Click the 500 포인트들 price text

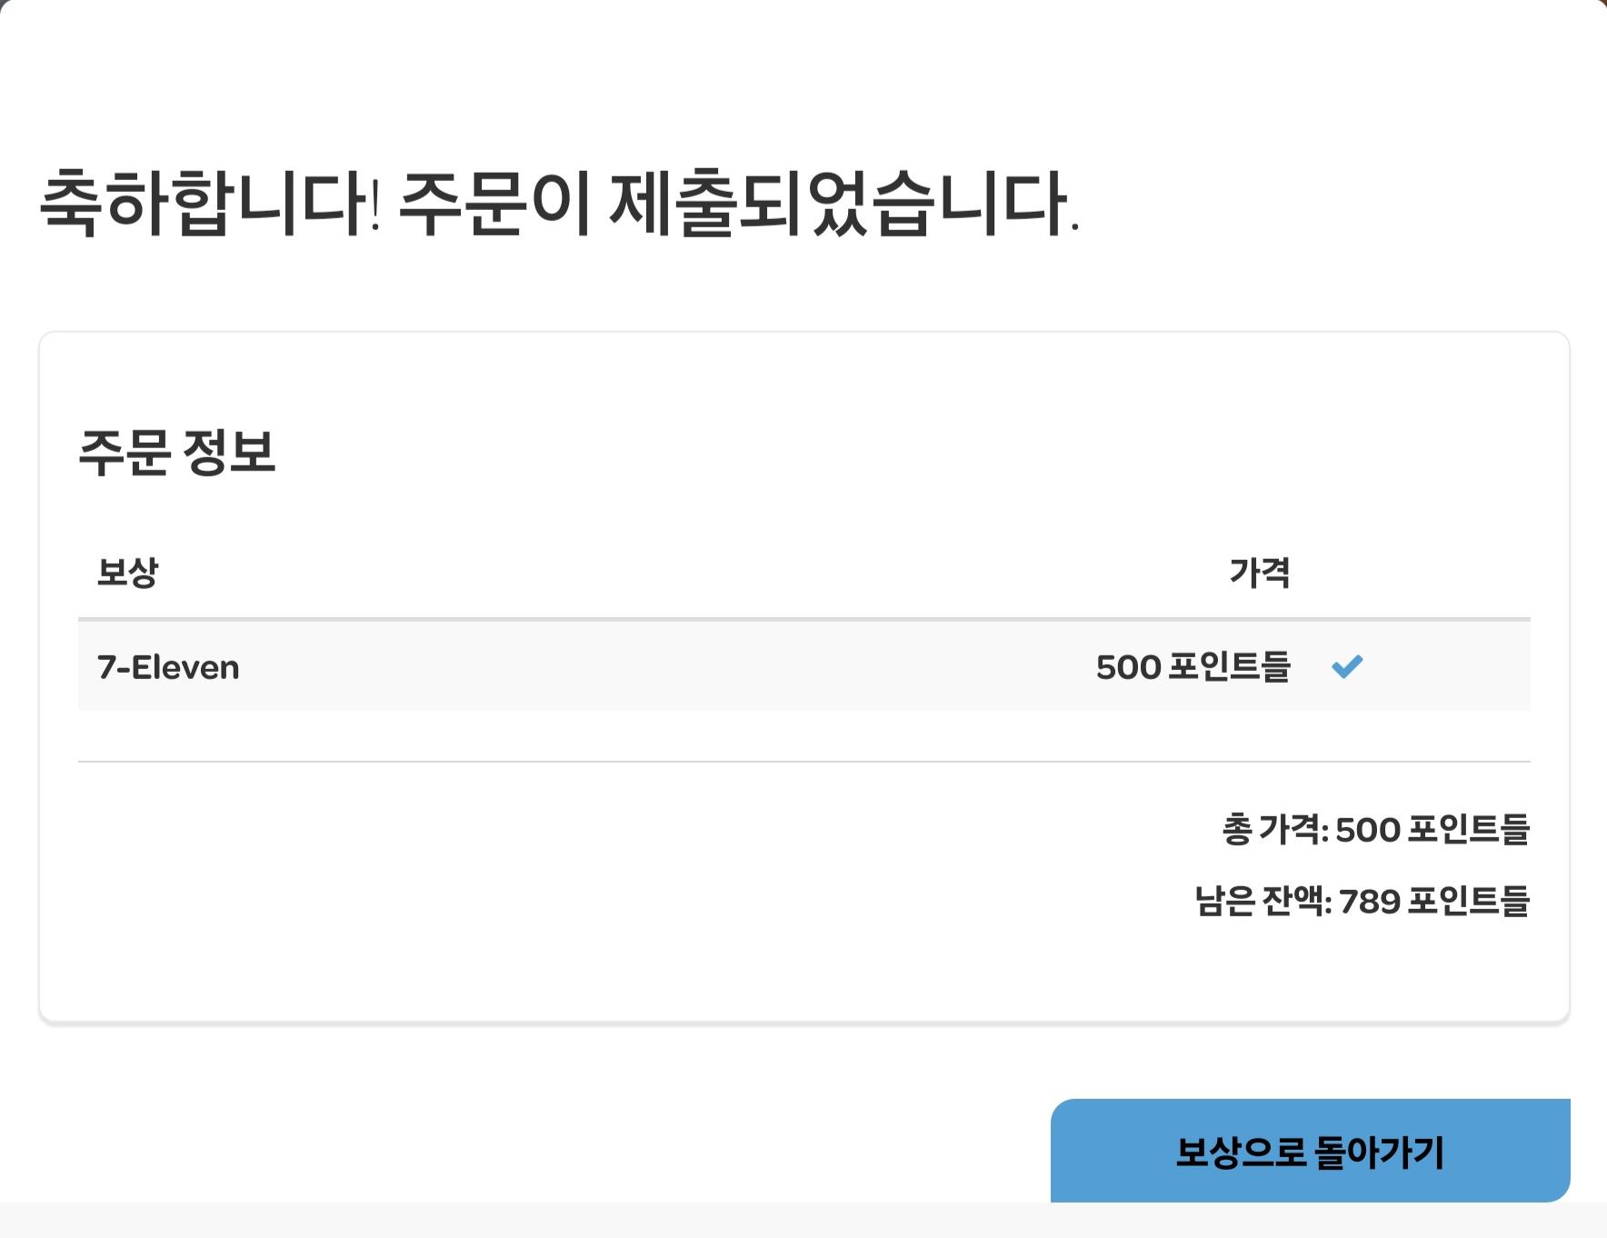[1195, 666]
